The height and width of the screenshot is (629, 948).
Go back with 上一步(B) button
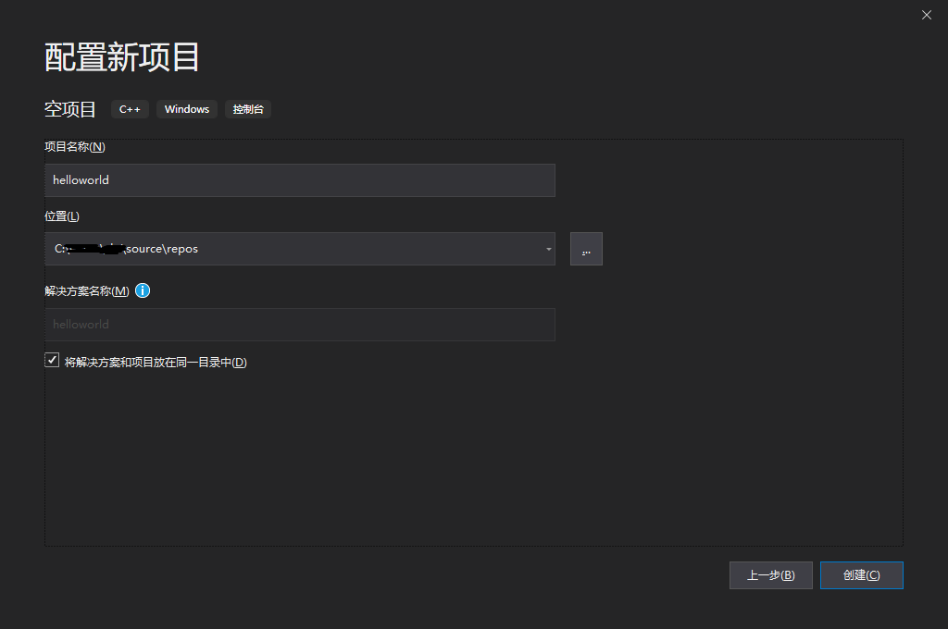point(771,575)
